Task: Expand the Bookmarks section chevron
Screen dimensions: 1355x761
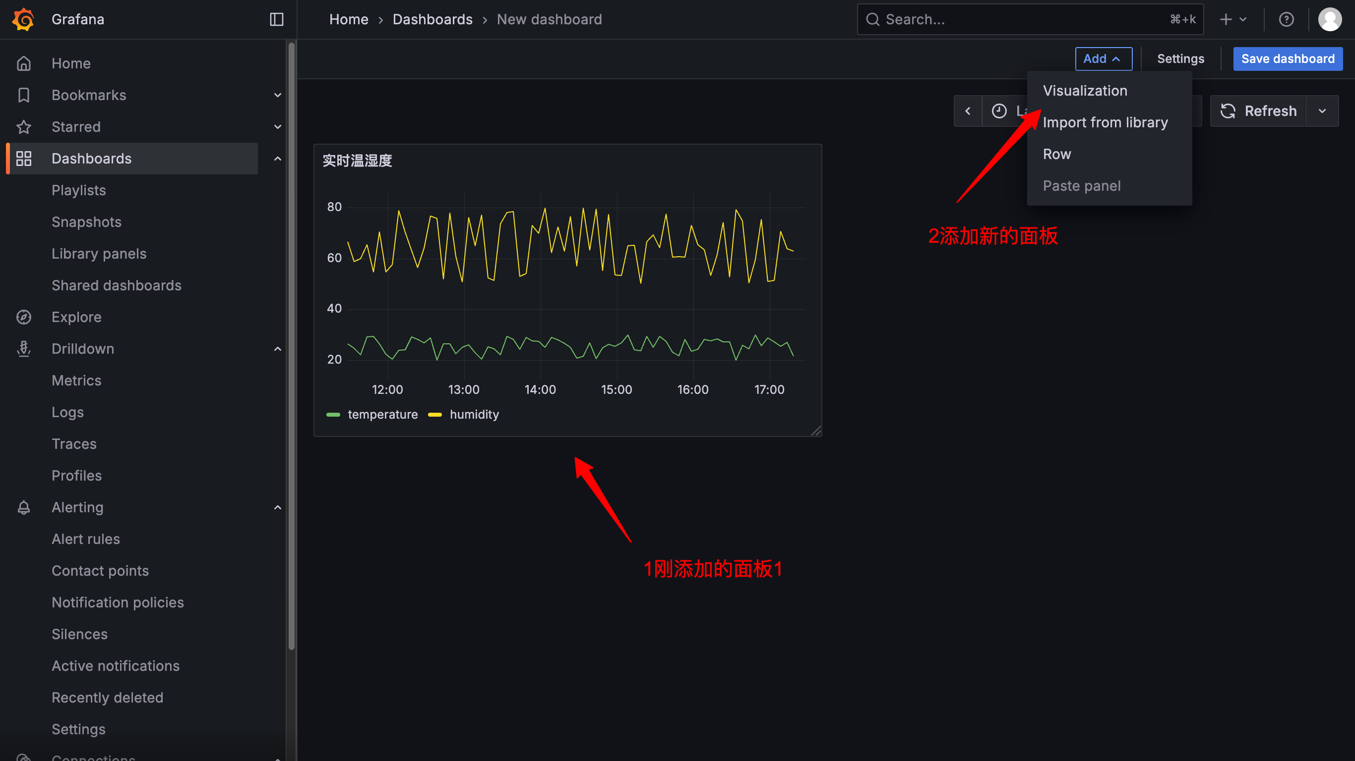Action: [x=278, y=95]
